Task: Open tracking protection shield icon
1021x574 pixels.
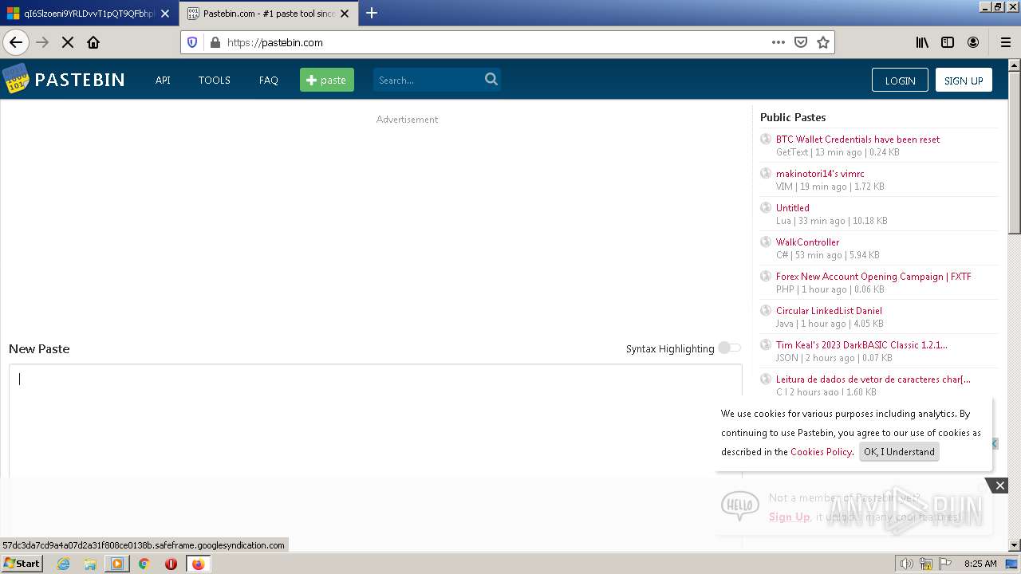Action: point(192,42)
